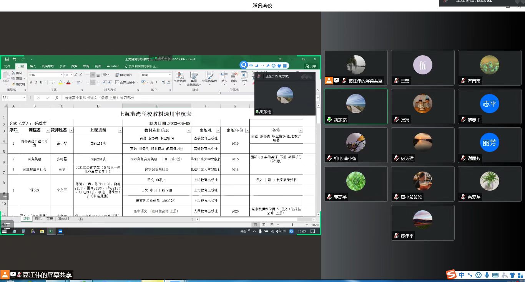Open the font name dropdown 宋体

(61, 75)
